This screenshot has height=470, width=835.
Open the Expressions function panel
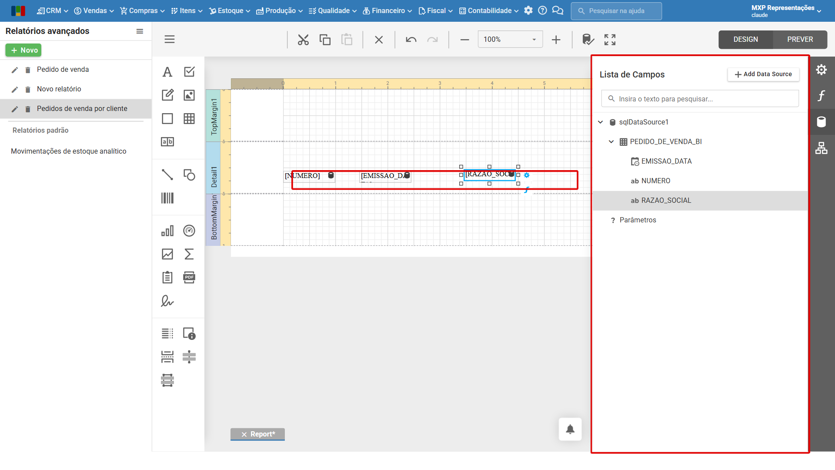(x=822, y=96)
